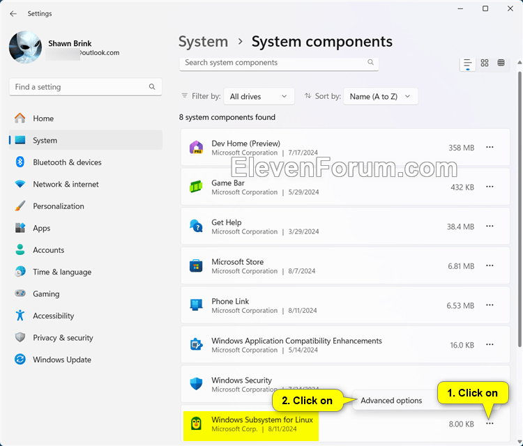Select the Game Bar name text
The width and height of the screenshot is (523, 446).
(228, 183)
